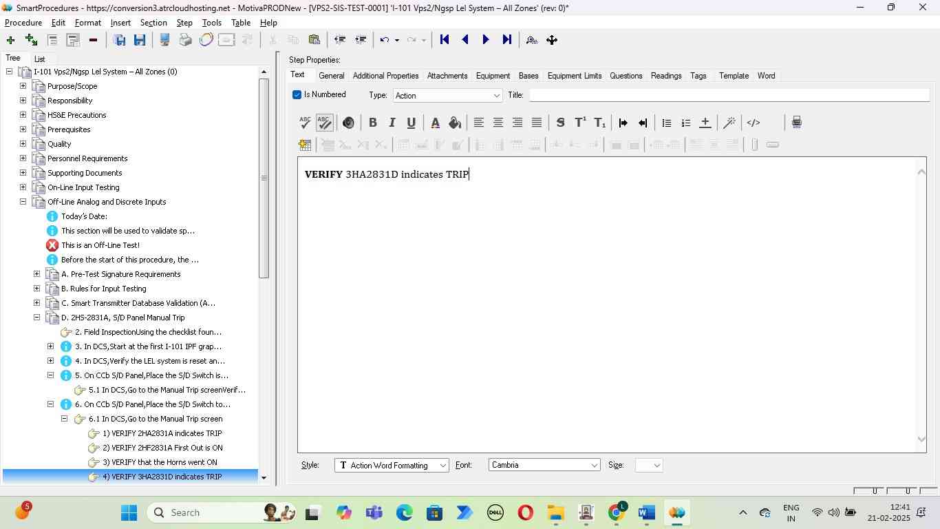This screenshot has width=940, height=529.
Task: Expand the Purpose/Scope tree node
Action: pos(23,86)
